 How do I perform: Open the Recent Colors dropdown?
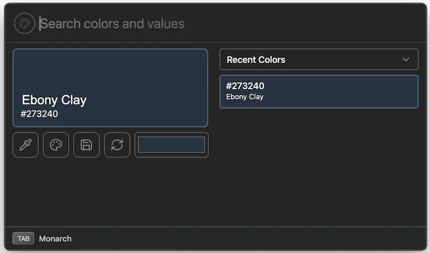[x=319, y=60]
